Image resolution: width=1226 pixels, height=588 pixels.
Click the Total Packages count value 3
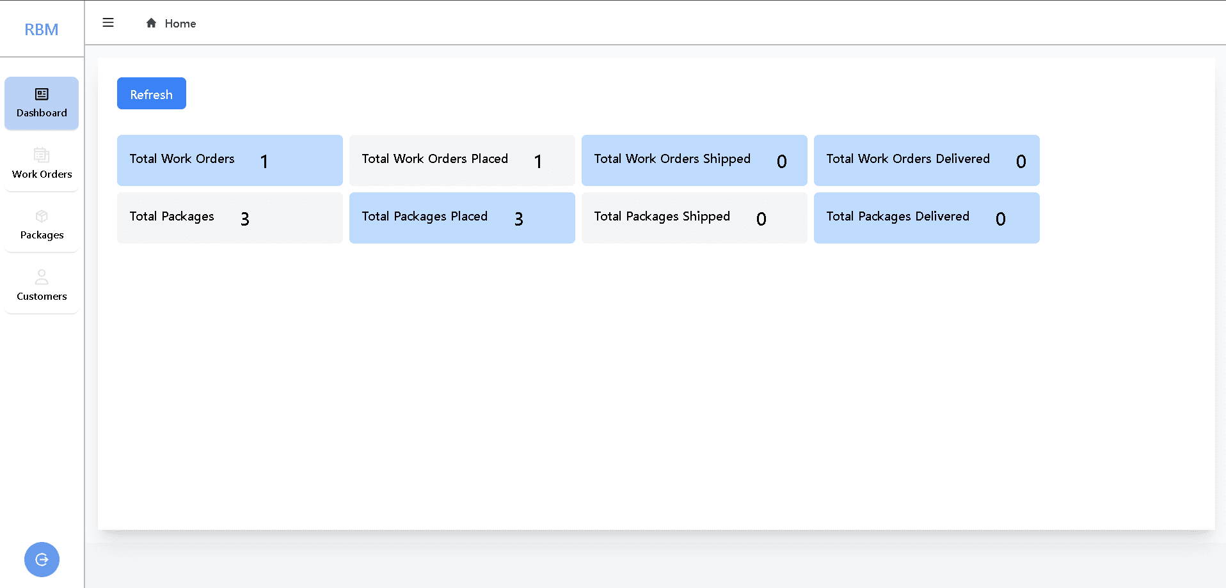click(245, 219)
